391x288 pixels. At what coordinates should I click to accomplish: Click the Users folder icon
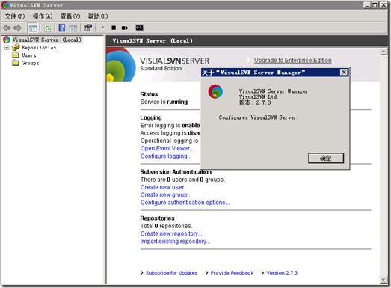pyautogui.click(x=16, y=55)
